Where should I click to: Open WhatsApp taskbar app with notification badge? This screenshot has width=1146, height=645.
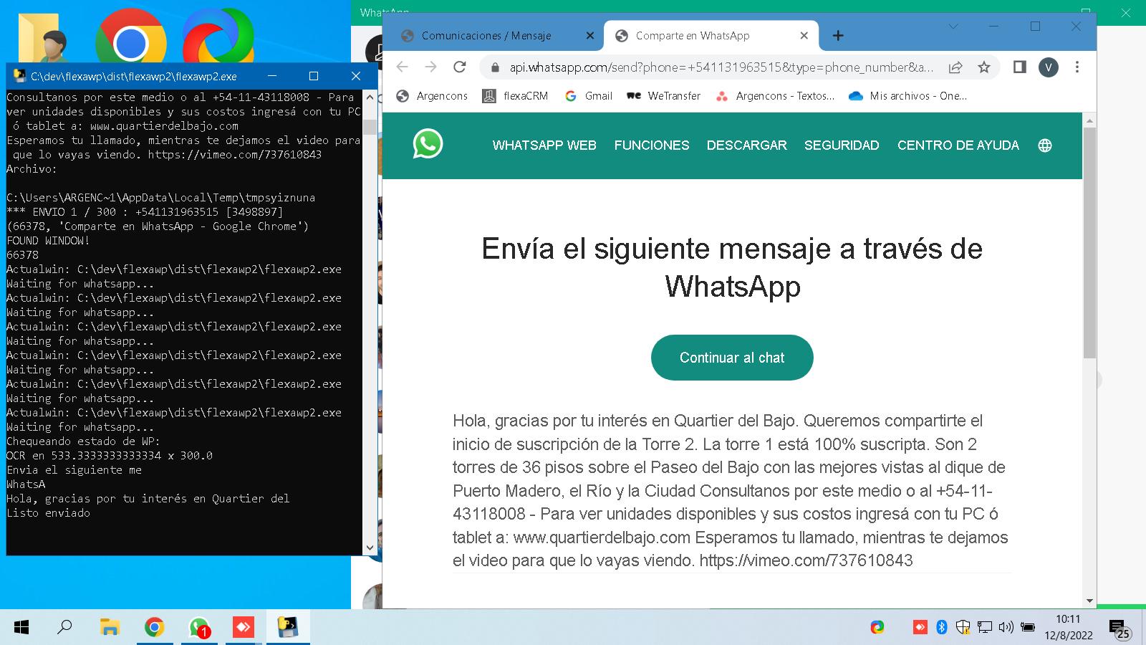click(x=199, y=628)
